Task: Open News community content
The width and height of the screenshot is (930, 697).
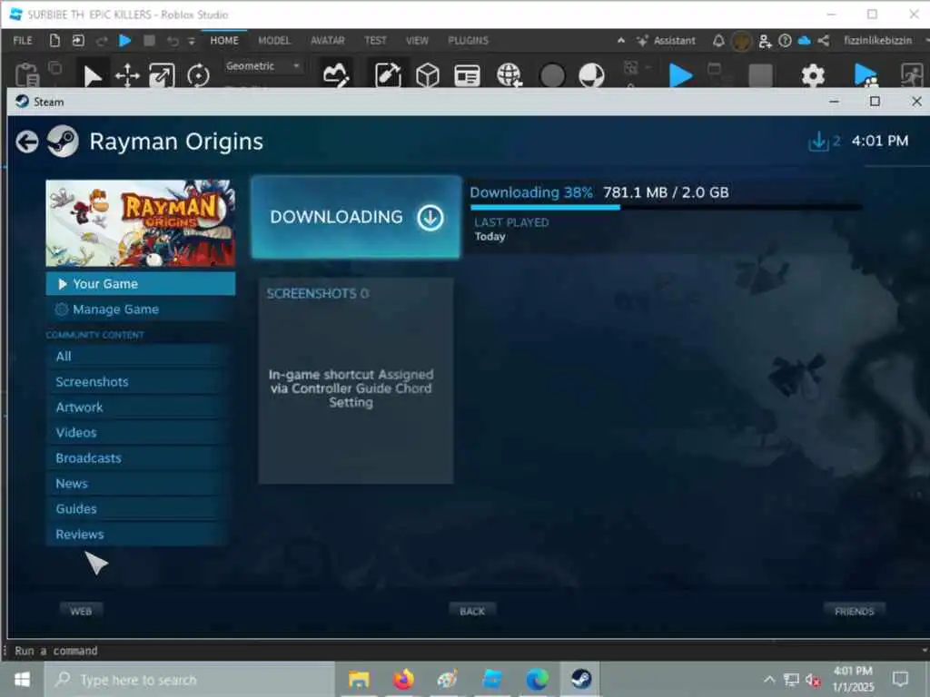Action: pyautogui.click(x=138, y=484)
